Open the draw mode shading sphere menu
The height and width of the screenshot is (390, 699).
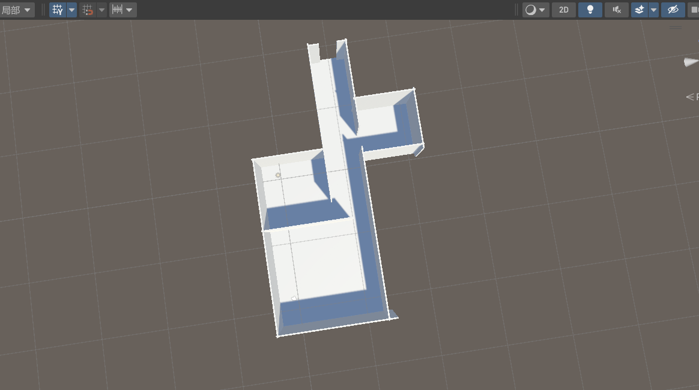pyautogui.click(x=536, y=10)
